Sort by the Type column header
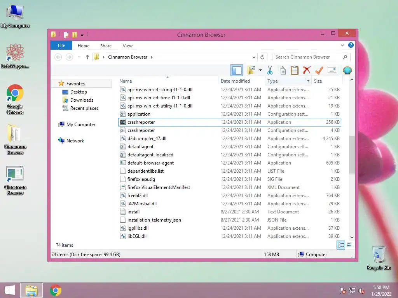 (285, 81)
